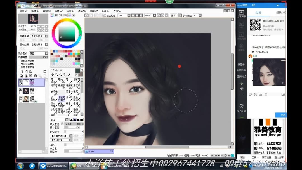
Task: Select the selection pen (选择笔) tool
Action: tap(69, 86)
